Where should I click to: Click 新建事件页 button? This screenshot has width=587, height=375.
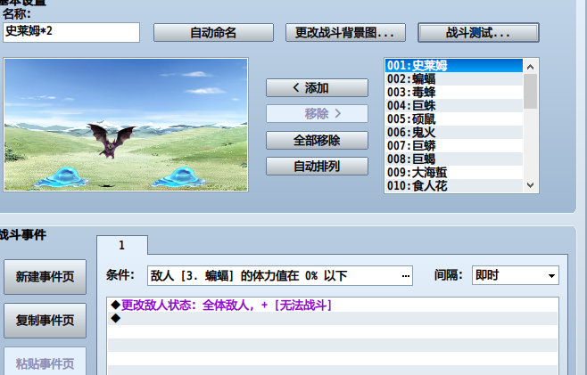click(45, 277)
